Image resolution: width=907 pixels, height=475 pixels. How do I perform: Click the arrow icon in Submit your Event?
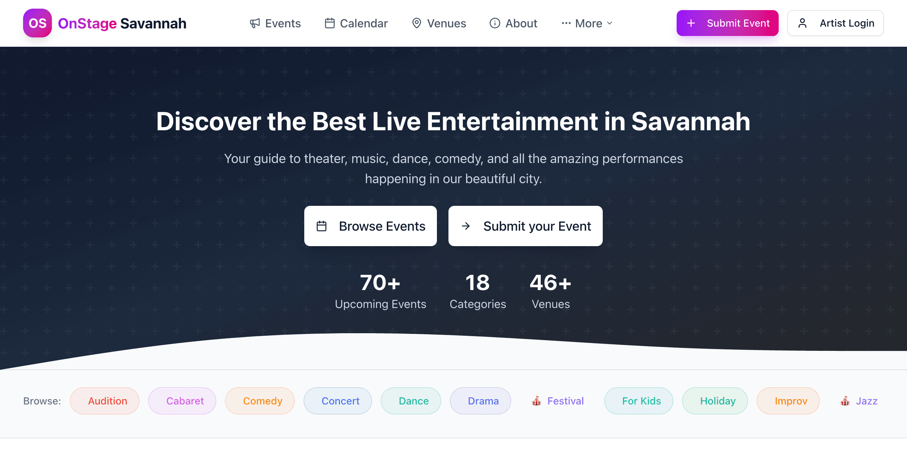click(466, 226)
